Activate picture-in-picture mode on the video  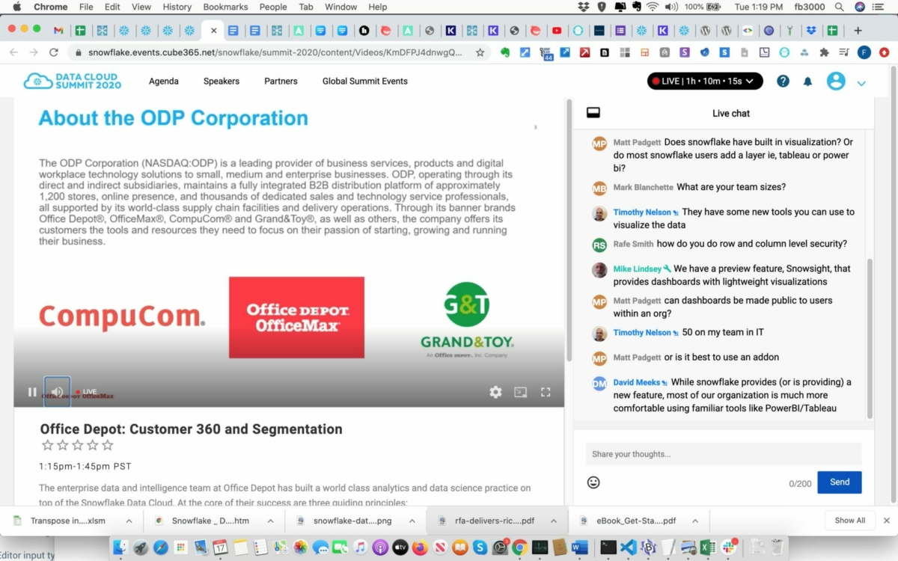520,392
